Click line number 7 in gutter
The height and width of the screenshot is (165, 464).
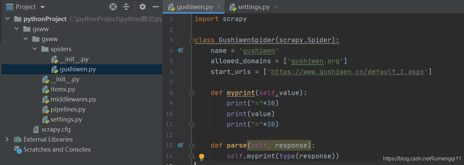tap(171, 82)
